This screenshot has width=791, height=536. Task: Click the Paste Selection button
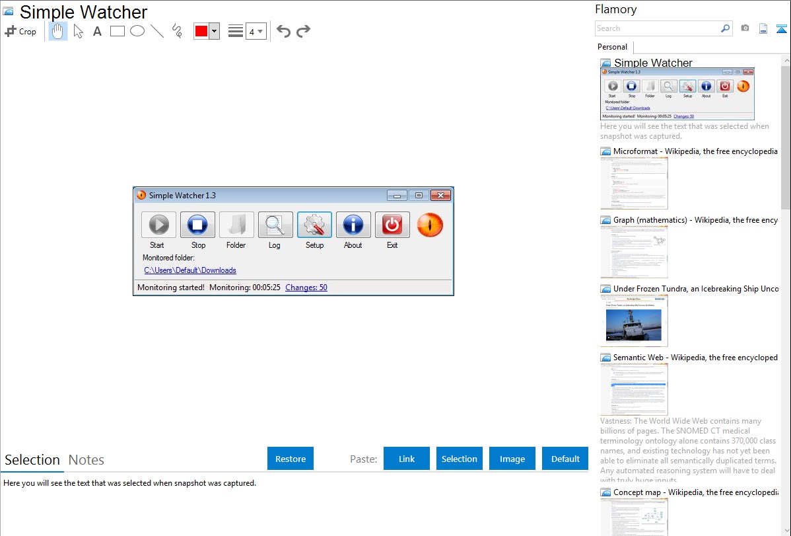(x=459, y=459)
